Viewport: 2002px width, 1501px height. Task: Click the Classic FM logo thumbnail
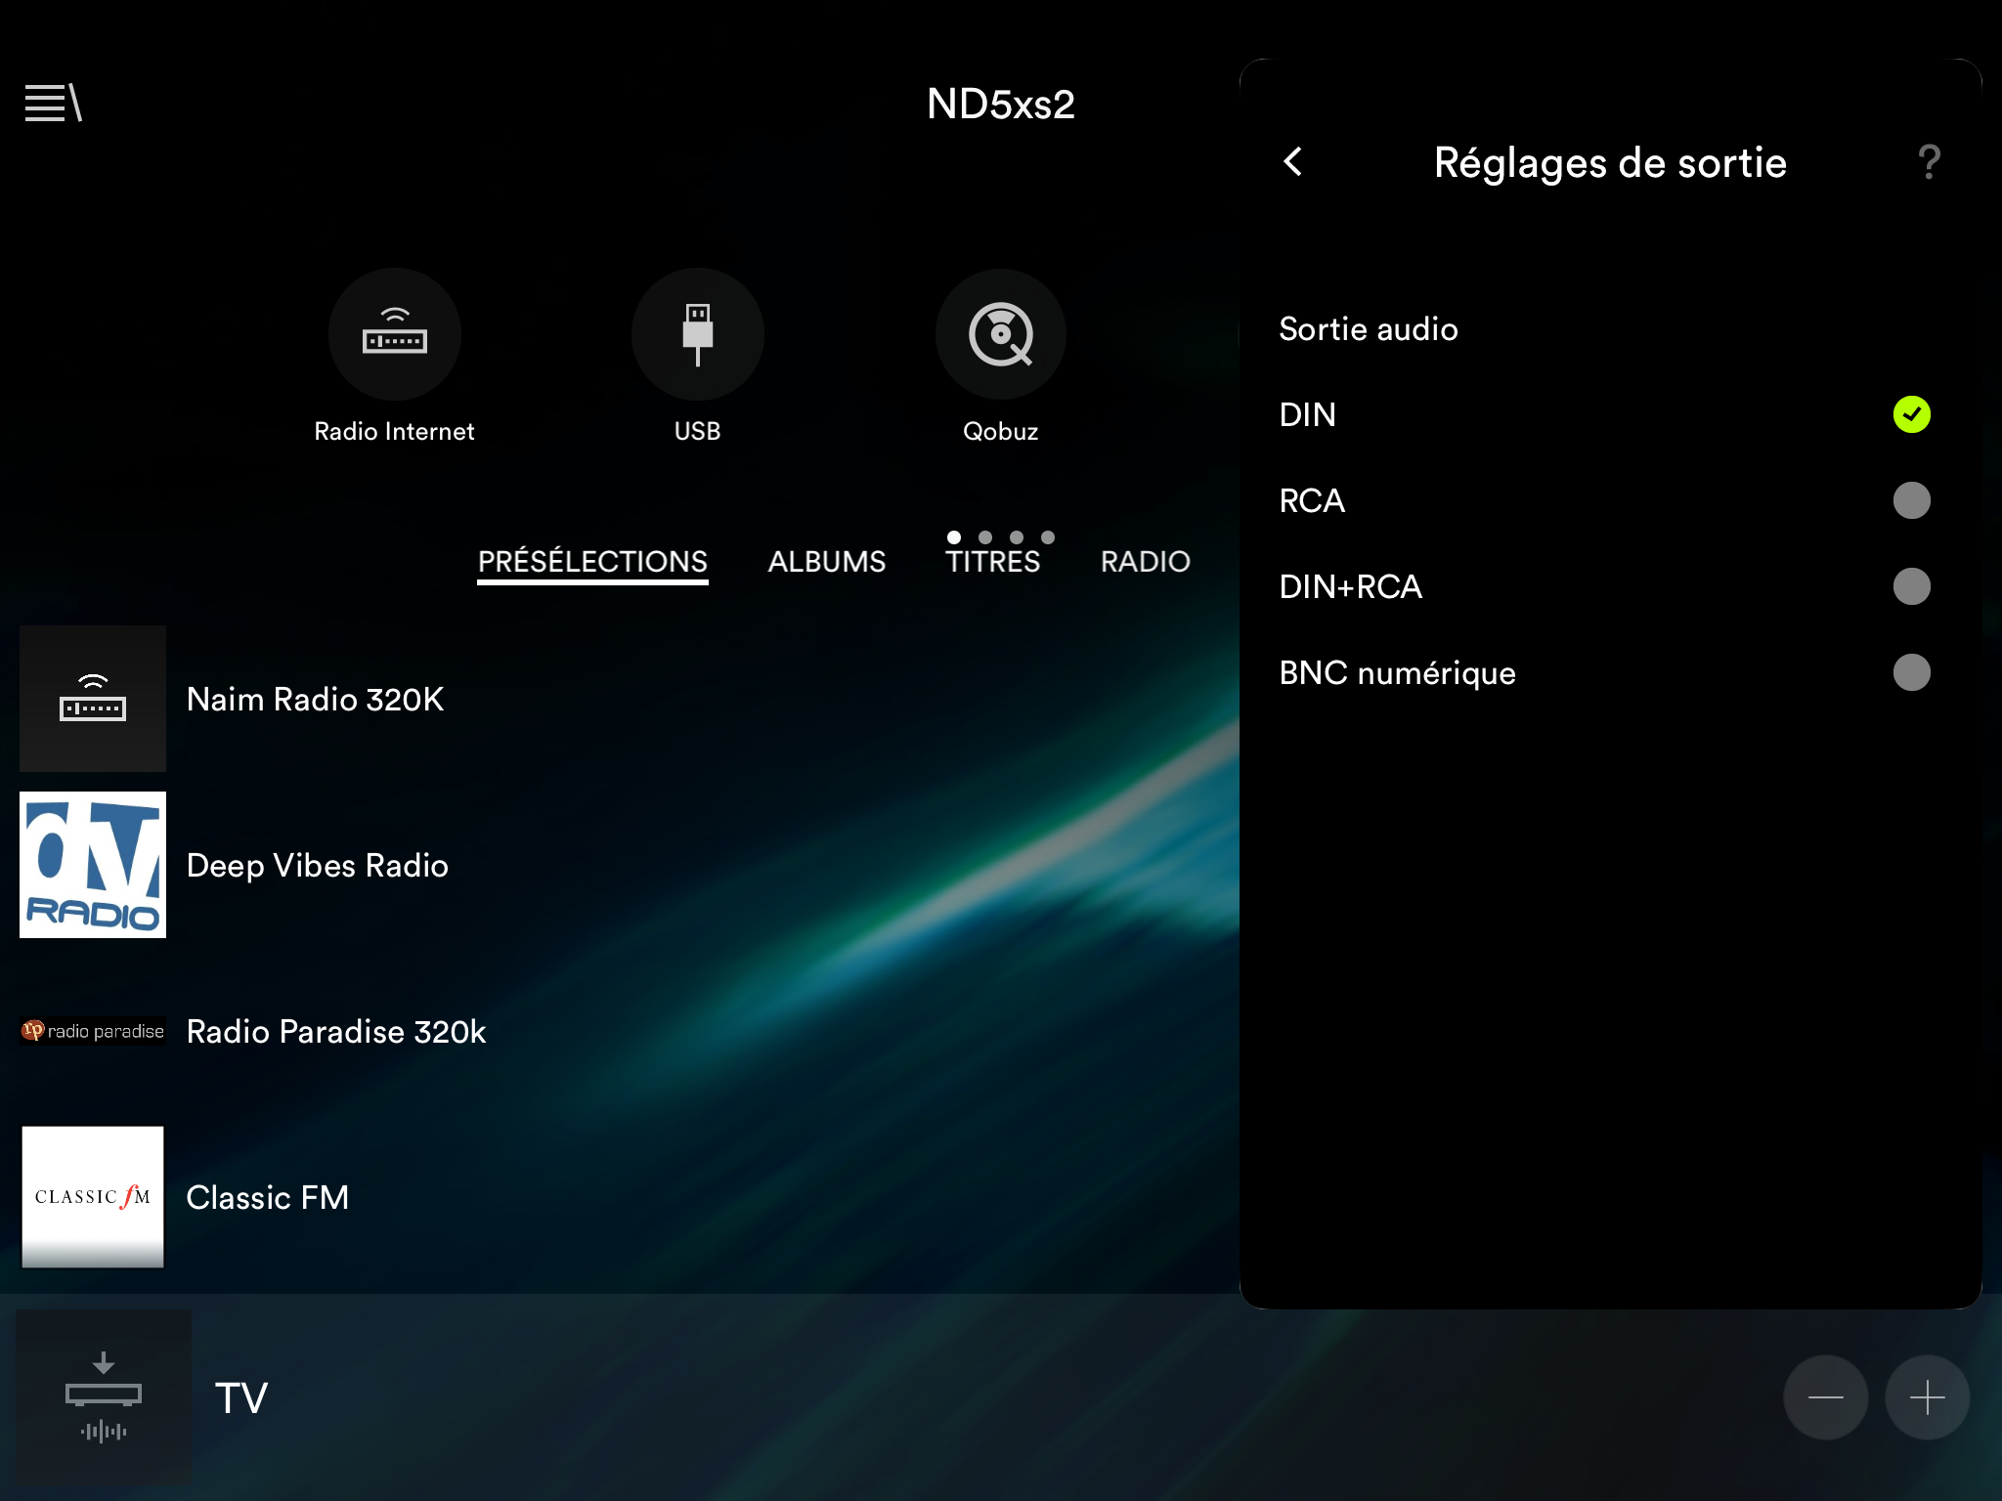click(x=93, y=1197)
